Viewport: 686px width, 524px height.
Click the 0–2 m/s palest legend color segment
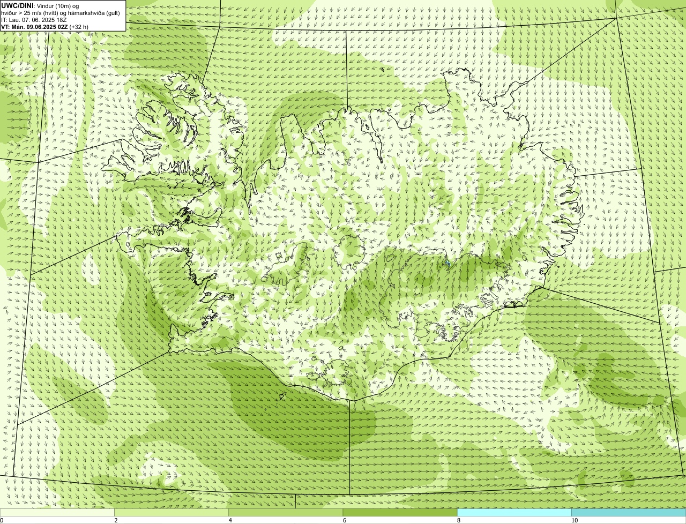coord(57,512)
